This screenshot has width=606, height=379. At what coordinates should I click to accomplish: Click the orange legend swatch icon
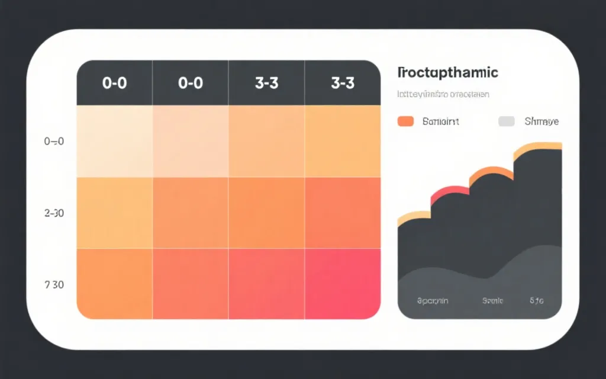pyautogui.click(x=405, y=121)
